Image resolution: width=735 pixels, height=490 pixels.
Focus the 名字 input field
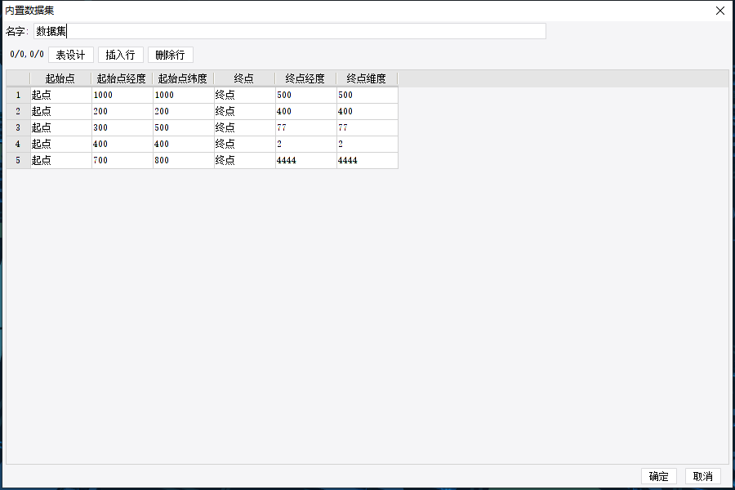coord(290,31)
